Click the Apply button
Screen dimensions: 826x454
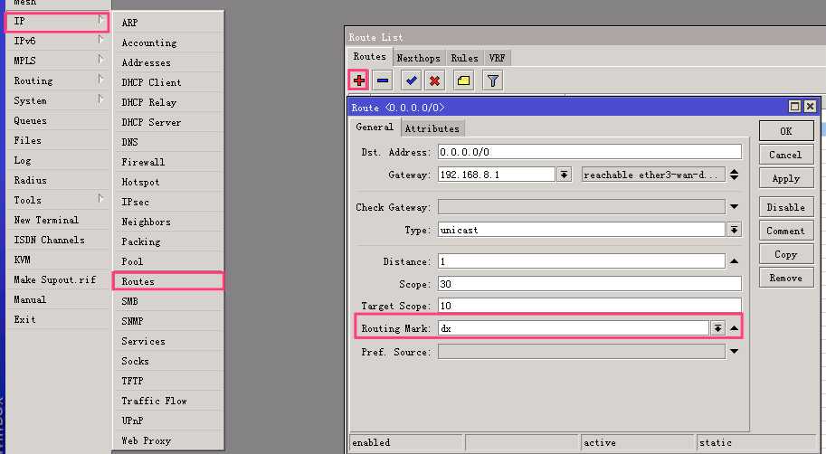(x=786, y=178)
